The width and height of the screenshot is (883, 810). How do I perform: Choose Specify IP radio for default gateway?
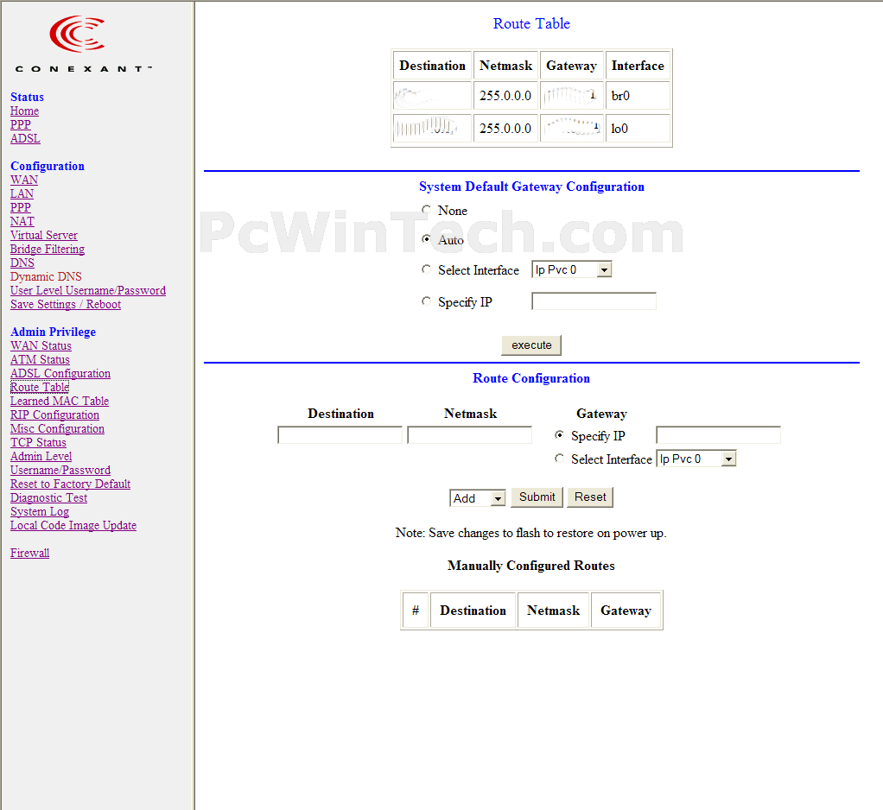[426, 301]
